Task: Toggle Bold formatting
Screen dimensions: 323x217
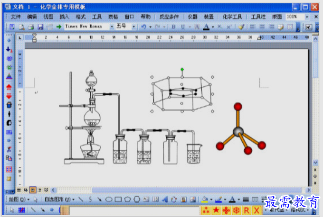Action: (x=173, y=27)
